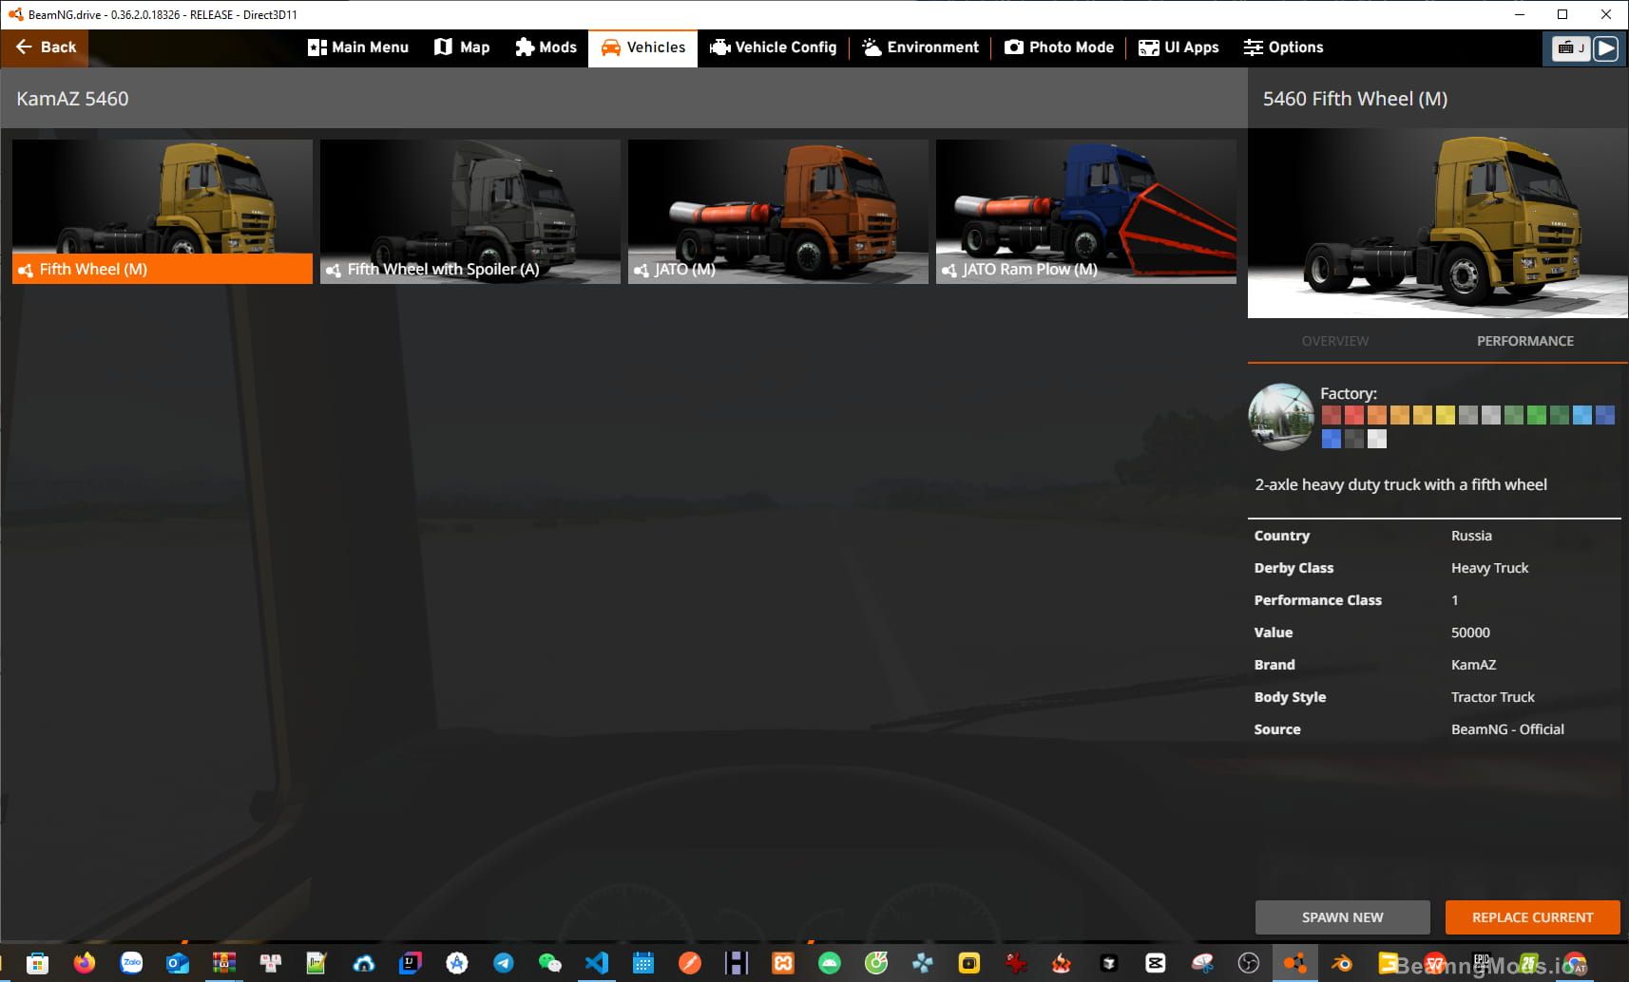Viewport: 1629px width, 982px height.
Task: Open WinRAR from the taskbar
Action: 224,963
